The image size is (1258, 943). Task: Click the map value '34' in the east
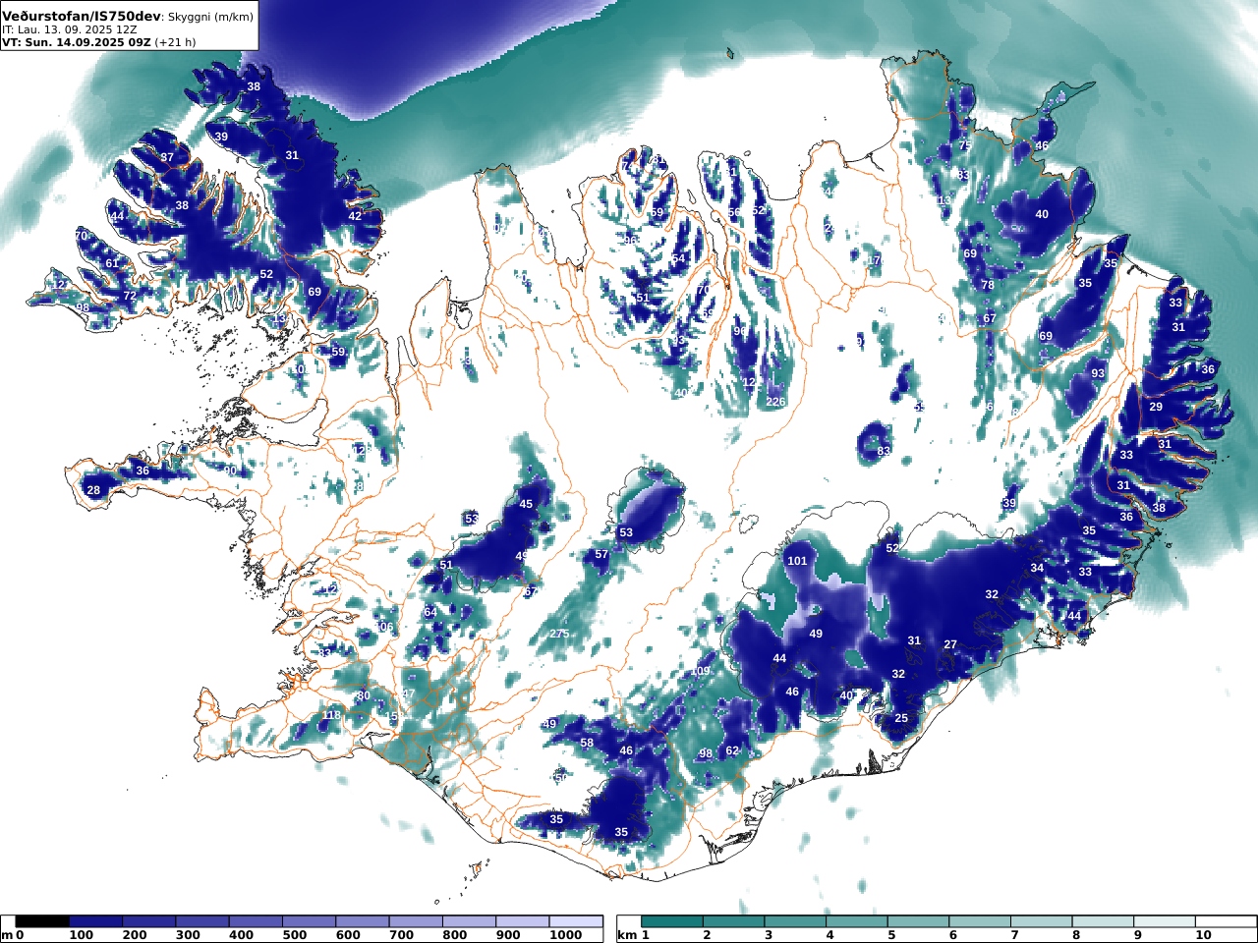[x=1037, y=568]
